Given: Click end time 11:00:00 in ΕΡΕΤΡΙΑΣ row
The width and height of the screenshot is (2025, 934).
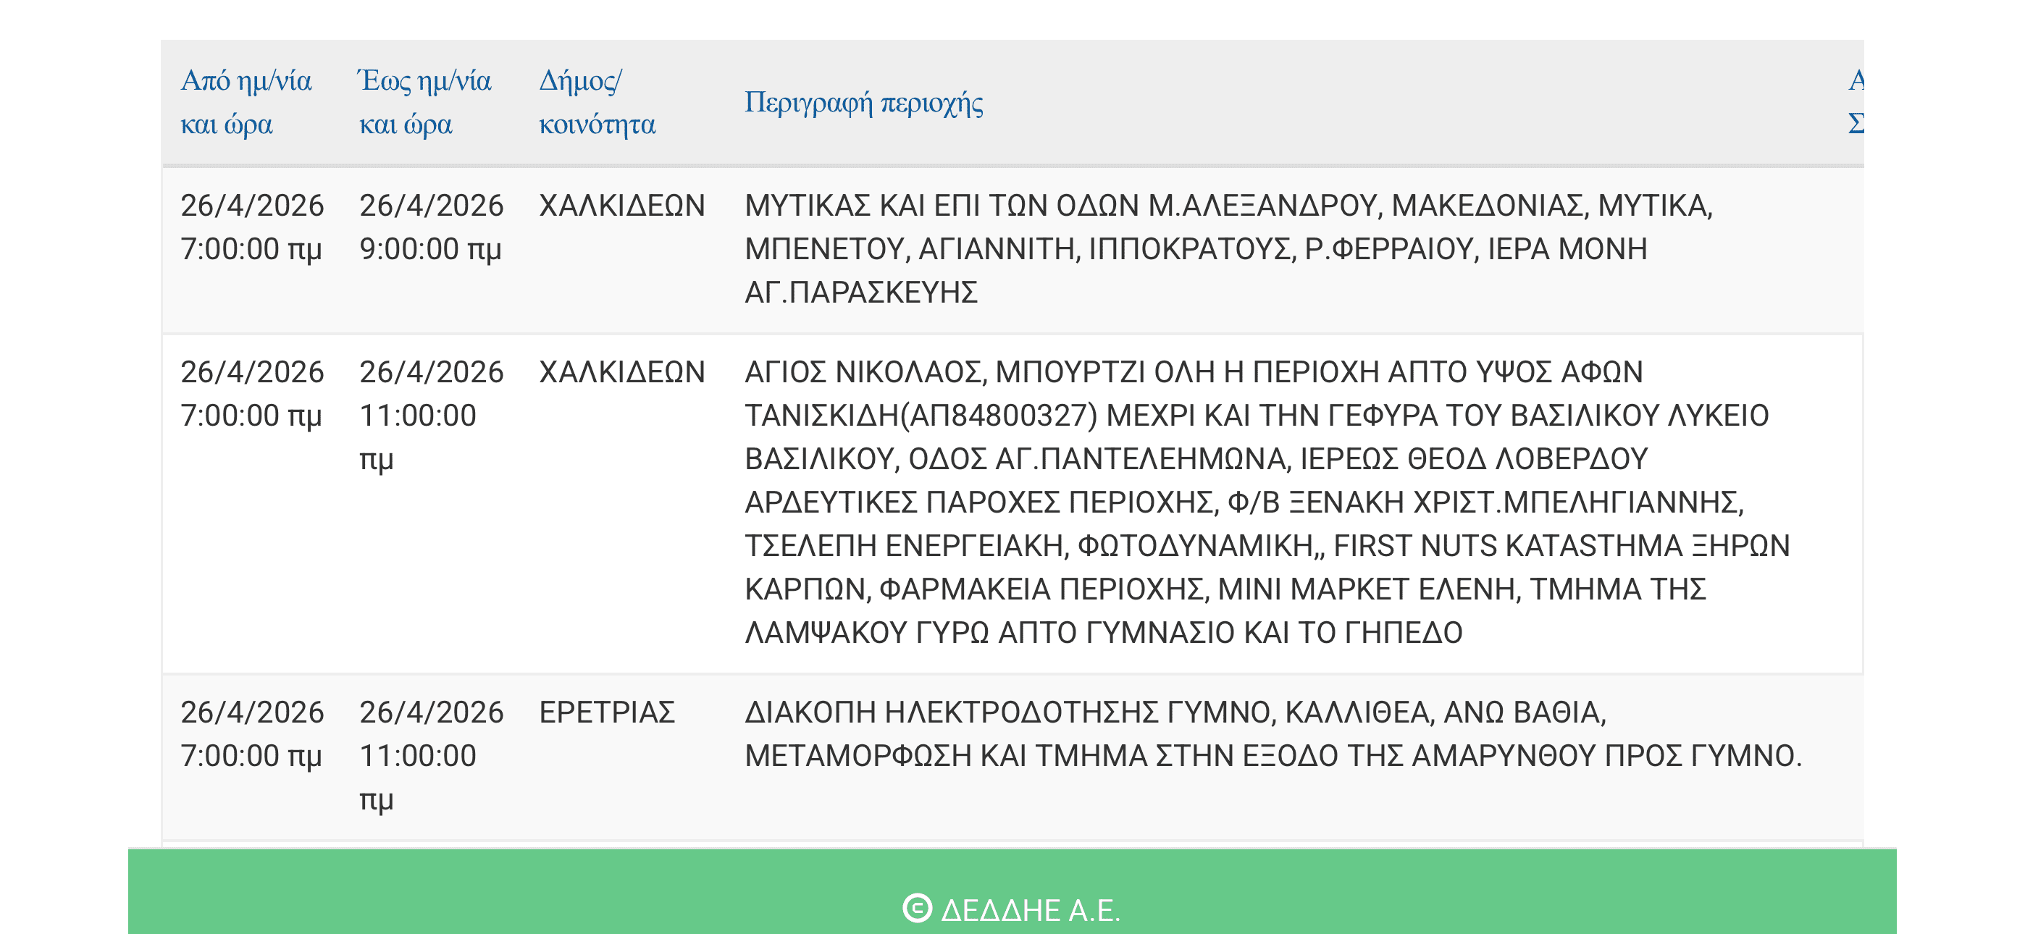Looking at the screenshot, I should 418,756.
